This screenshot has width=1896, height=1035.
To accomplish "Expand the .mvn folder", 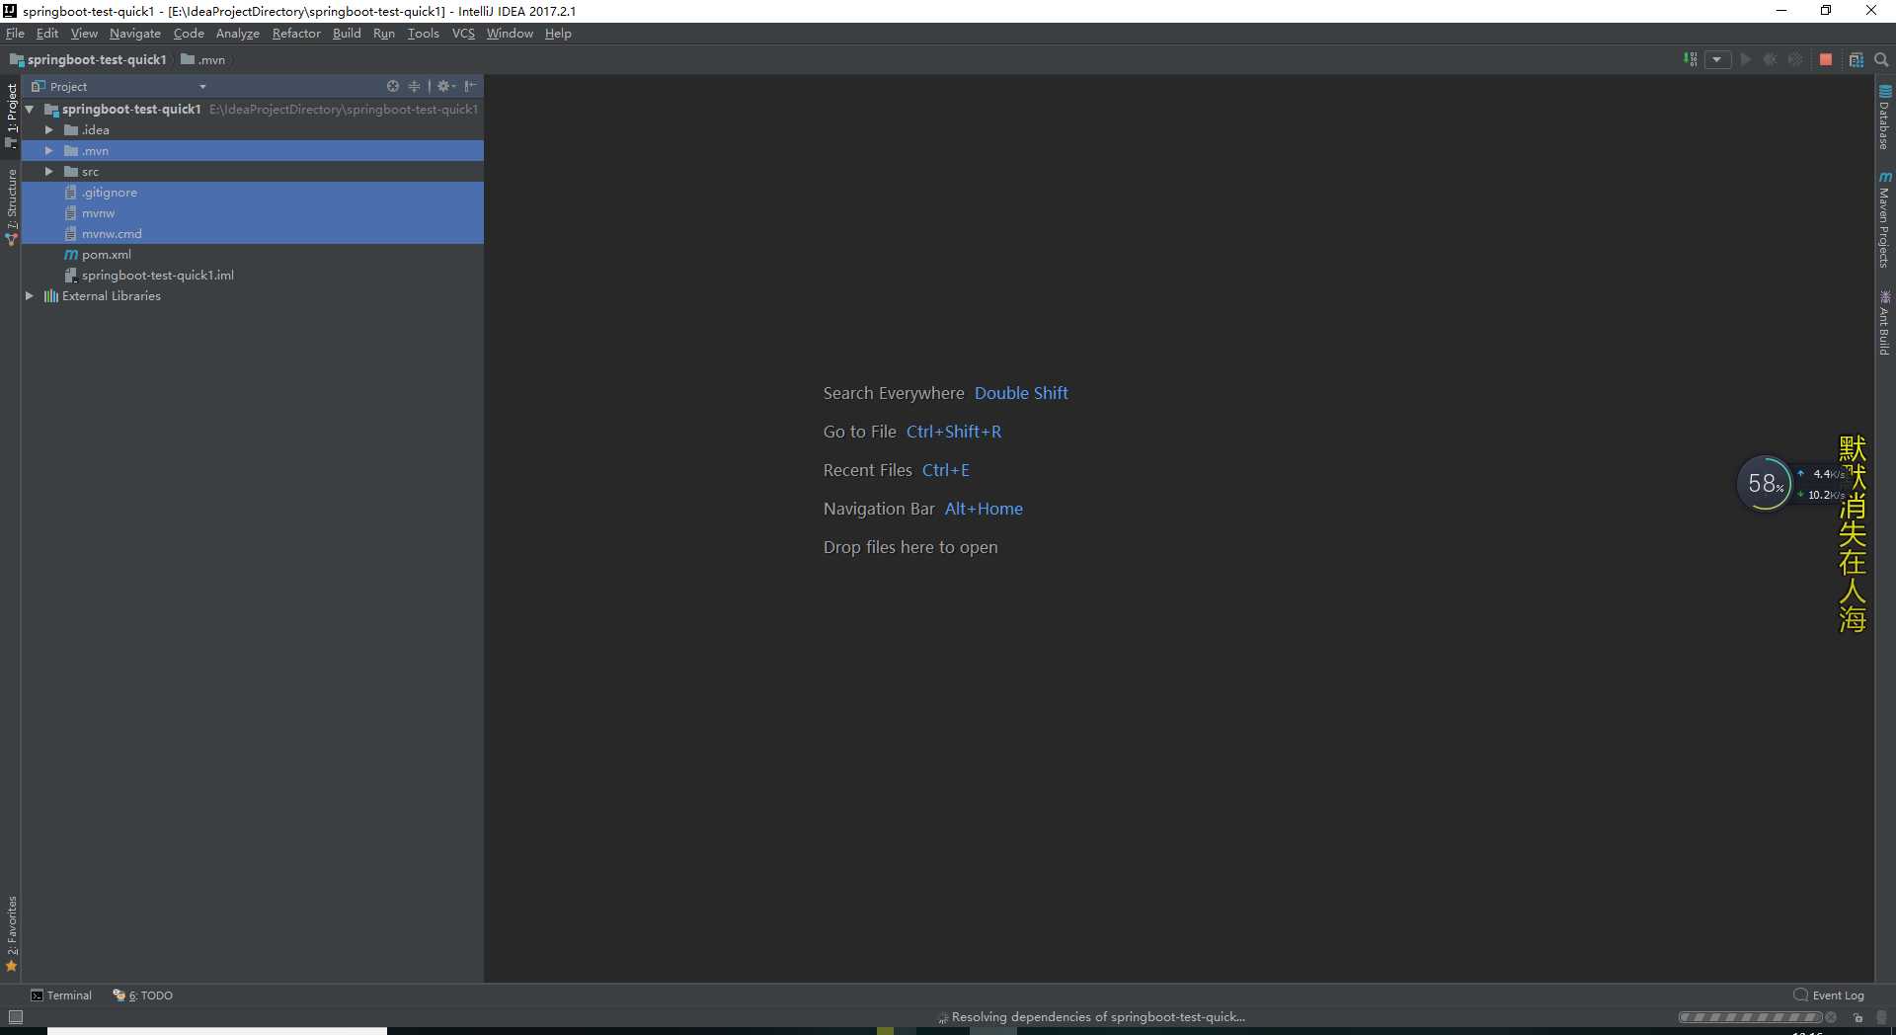I will [48, 150].
